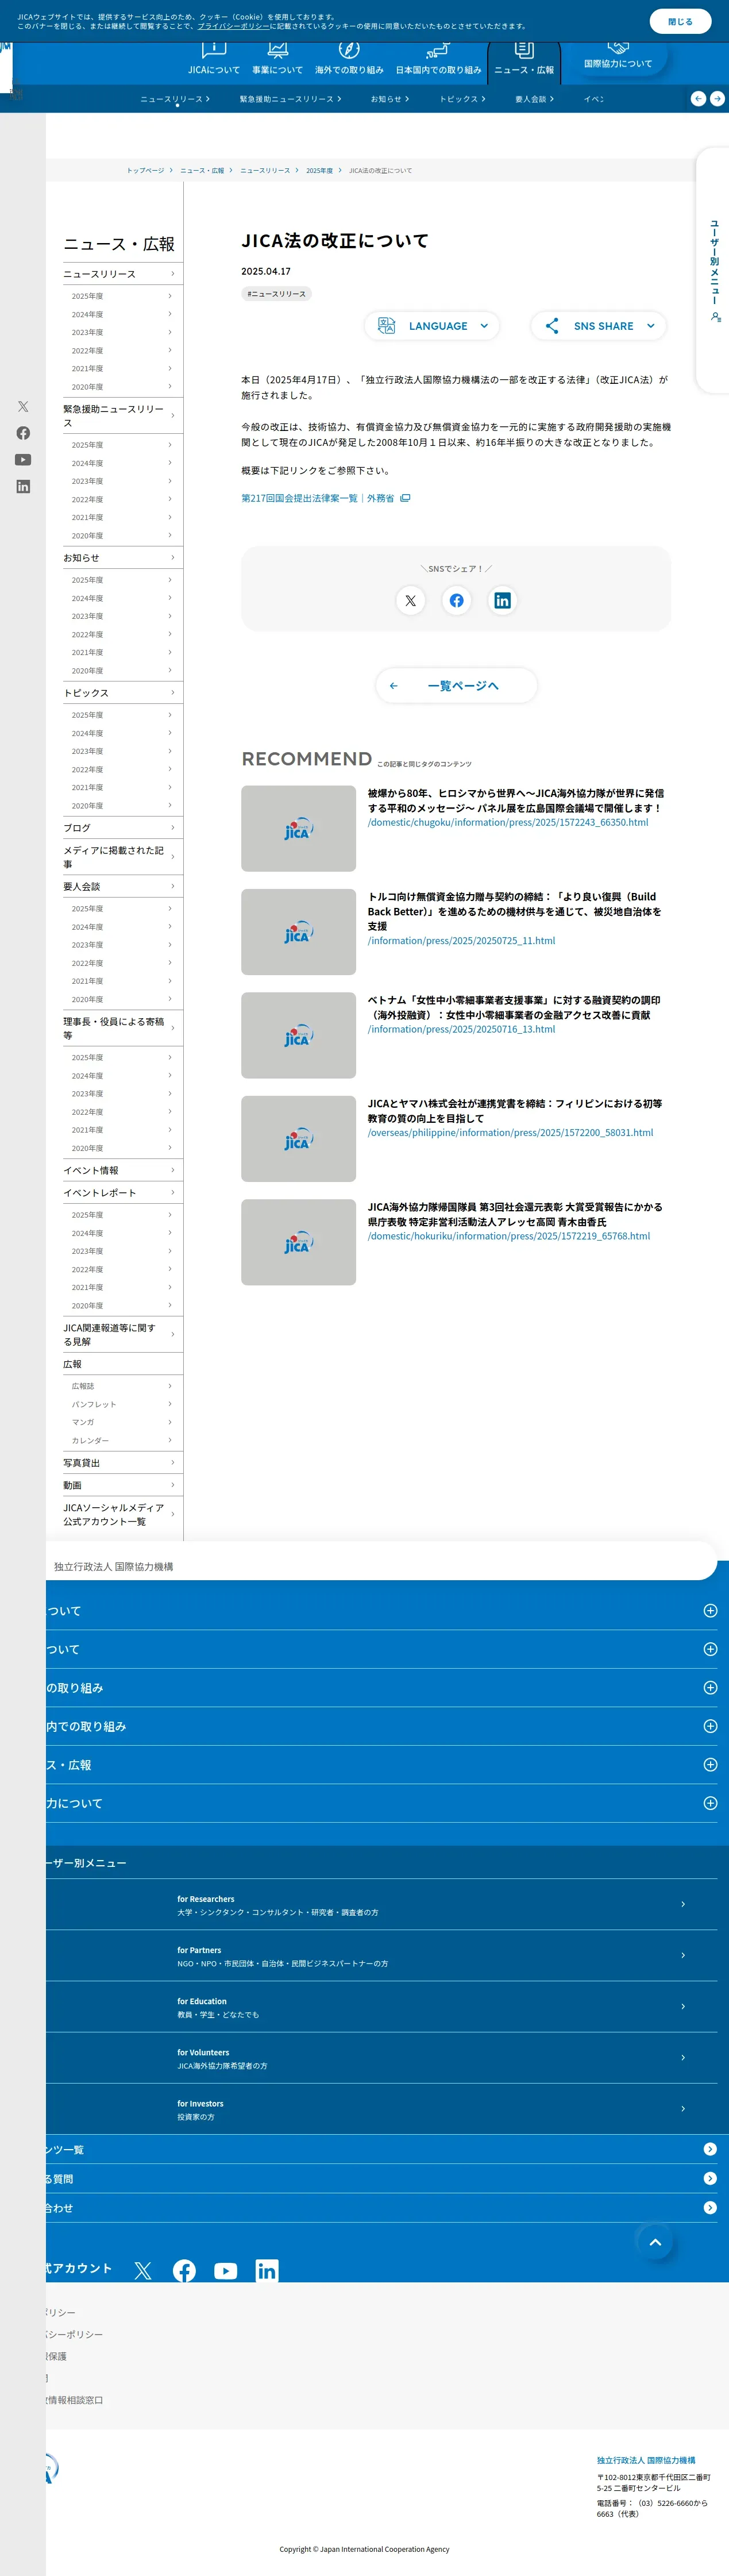This screenshot has width=729, height=2576.
Task: Share on LinkedIn in SNSでシェア box
Action: point(502,601)
